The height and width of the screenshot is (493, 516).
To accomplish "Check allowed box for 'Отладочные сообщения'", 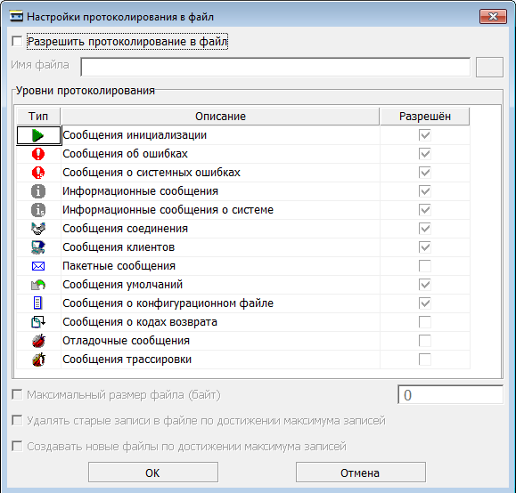I will [x=425, y=341].
